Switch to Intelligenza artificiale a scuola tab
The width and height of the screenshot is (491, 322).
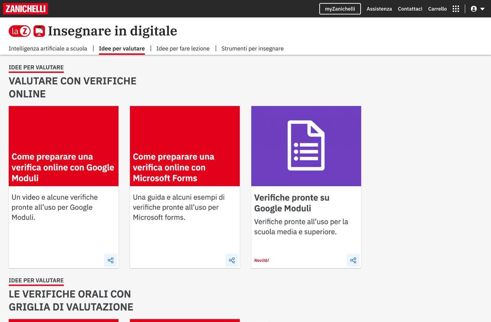(x=48, y=49)
